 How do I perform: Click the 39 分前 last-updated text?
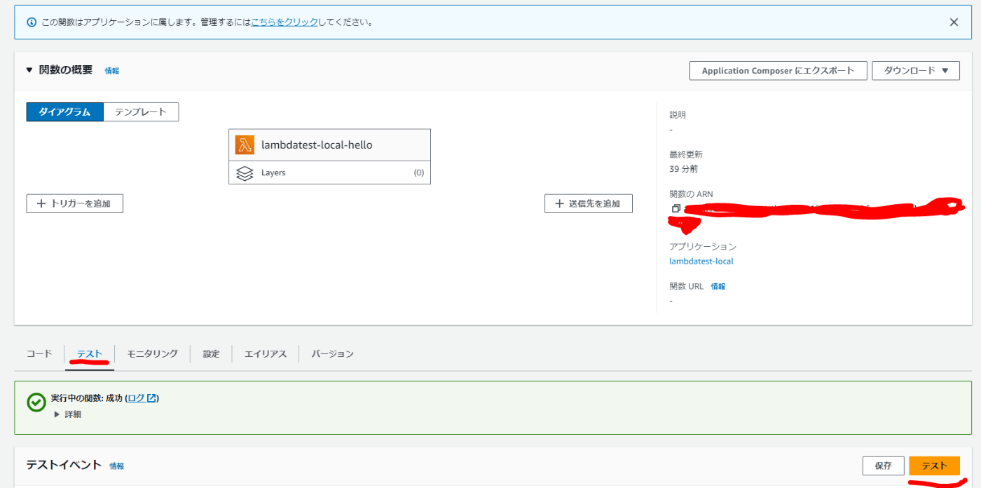coord(684,169)
